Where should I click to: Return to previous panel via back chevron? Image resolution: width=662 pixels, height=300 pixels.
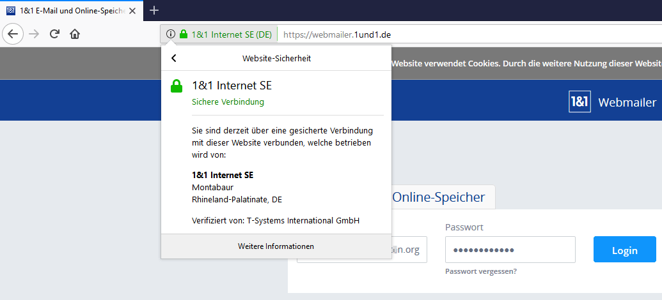(173, 59)
